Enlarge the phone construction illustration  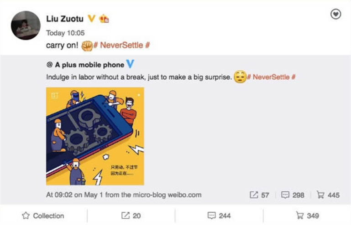click(95, 136)
